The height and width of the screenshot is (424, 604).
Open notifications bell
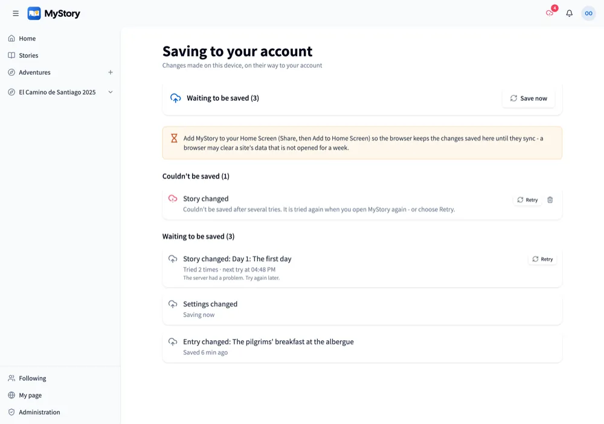pos(570,13)
